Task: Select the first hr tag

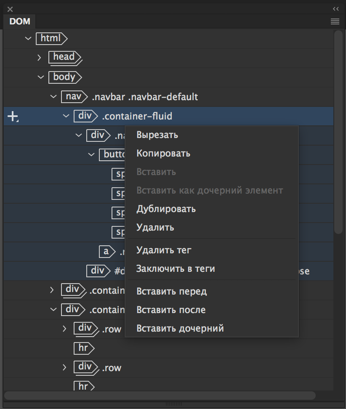Action: [x=84, y=348]
